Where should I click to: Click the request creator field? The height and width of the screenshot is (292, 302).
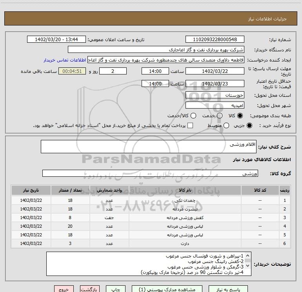pos(166,60)
